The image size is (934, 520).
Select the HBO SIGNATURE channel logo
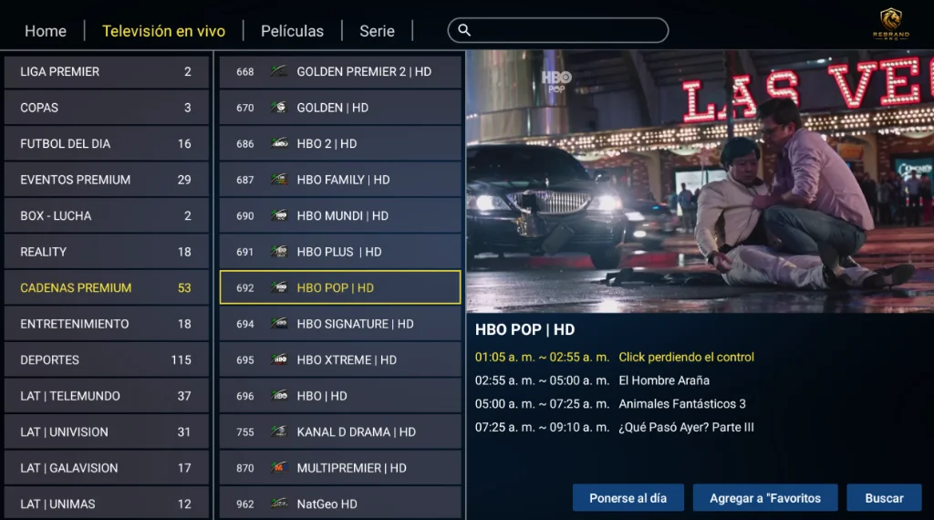(279, 324)
